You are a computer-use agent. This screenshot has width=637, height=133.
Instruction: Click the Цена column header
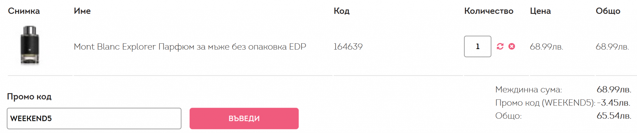(540, 11)
